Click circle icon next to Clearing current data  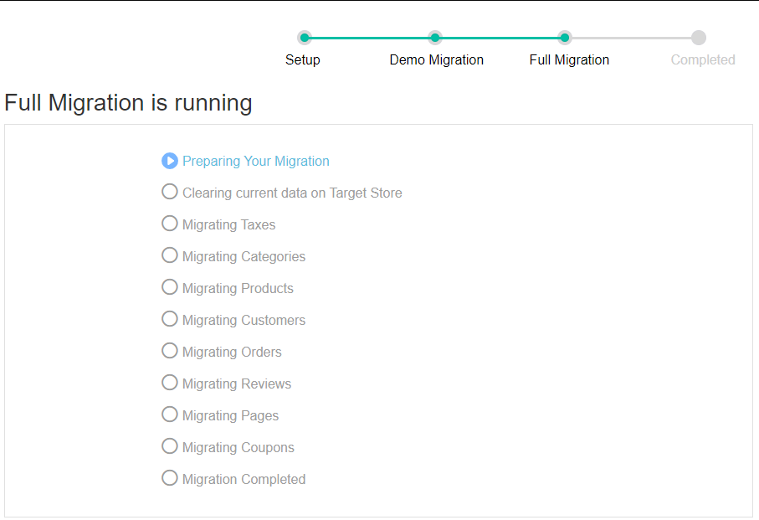(170, 192)
